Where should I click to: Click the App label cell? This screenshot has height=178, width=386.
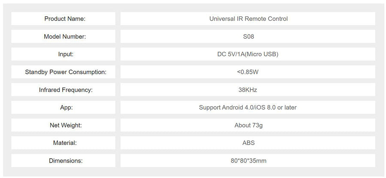point(63,107)
